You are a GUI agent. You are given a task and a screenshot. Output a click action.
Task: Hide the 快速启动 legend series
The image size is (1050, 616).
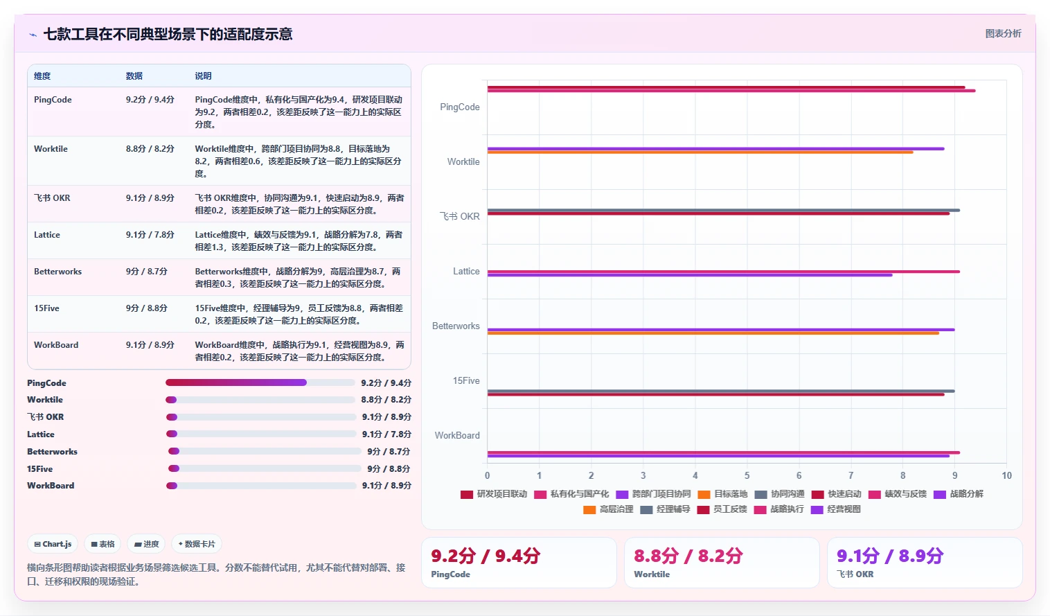pos(836,494)
